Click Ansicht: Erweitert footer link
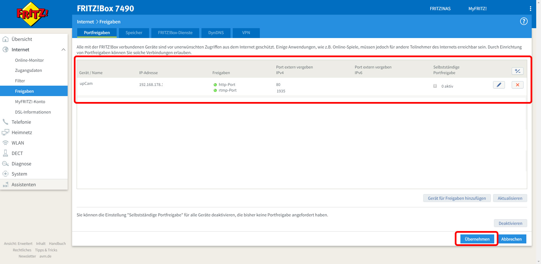The height and width of the screenshot is (264, 541). 18,243
